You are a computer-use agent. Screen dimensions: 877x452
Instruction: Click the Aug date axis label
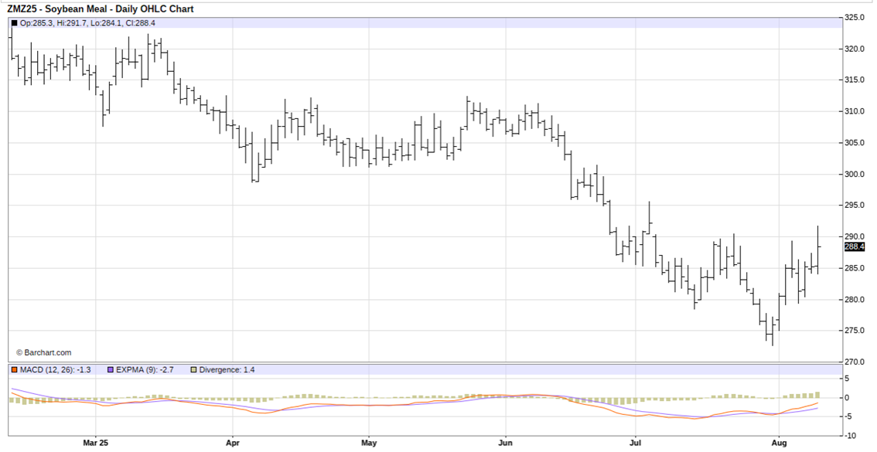tap(779, 443)
